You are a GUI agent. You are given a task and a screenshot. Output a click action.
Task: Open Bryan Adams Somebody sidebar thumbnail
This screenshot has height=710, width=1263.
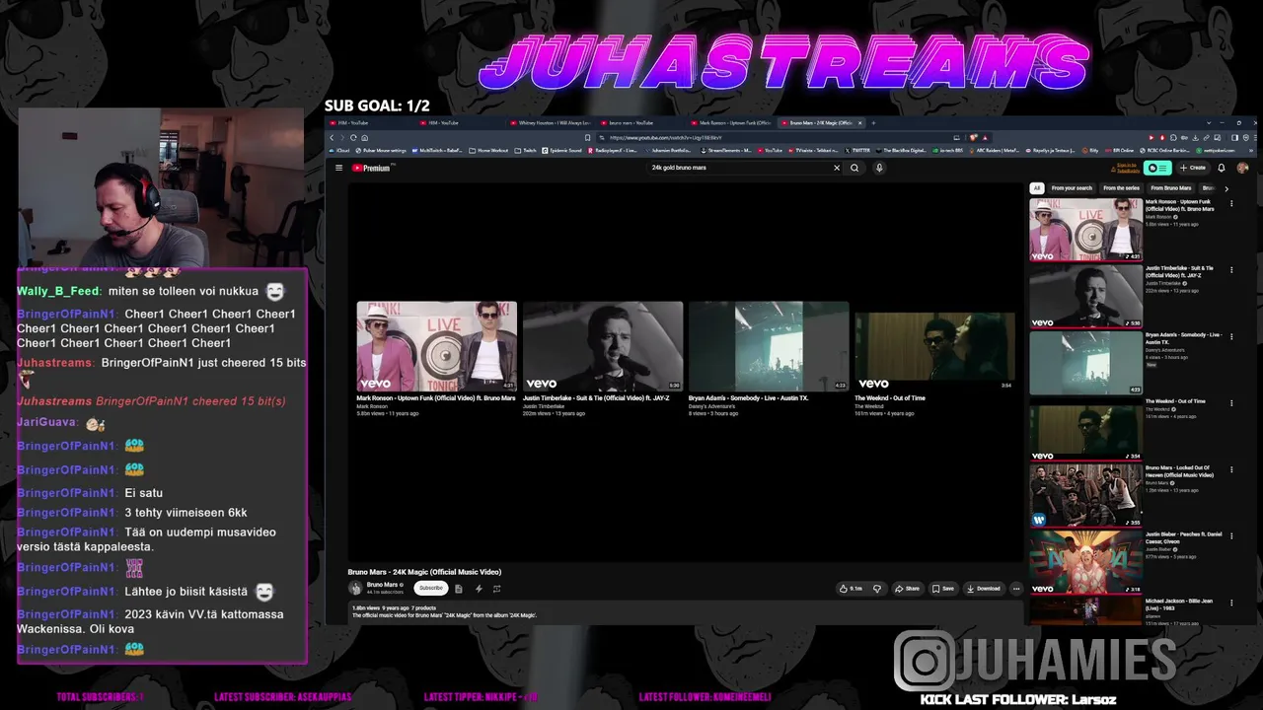[x=1085, y=363]
